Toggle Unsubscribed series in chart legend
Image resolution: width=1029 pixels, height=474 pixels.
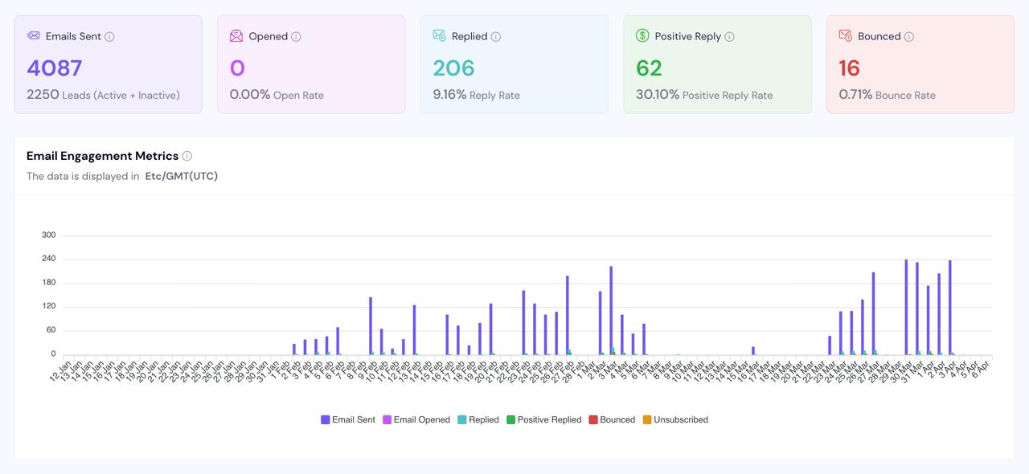click(x=675, y=419)
